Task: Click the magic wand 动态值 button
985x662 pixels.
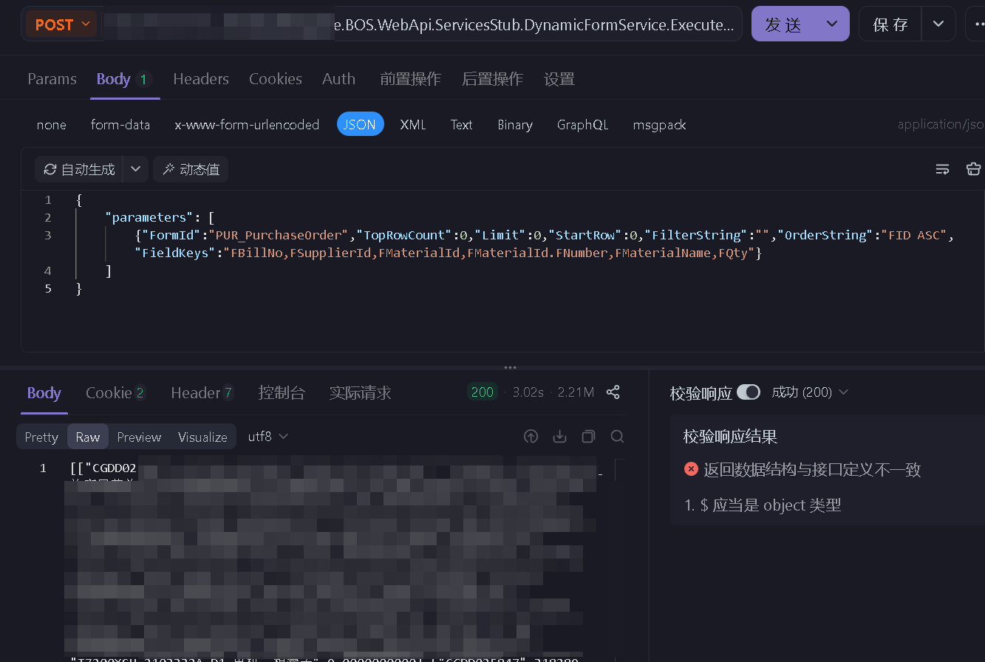Action: [x=191, y=169]
